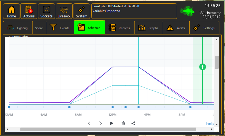Switch to the Lighting tab

click(18, 28)
